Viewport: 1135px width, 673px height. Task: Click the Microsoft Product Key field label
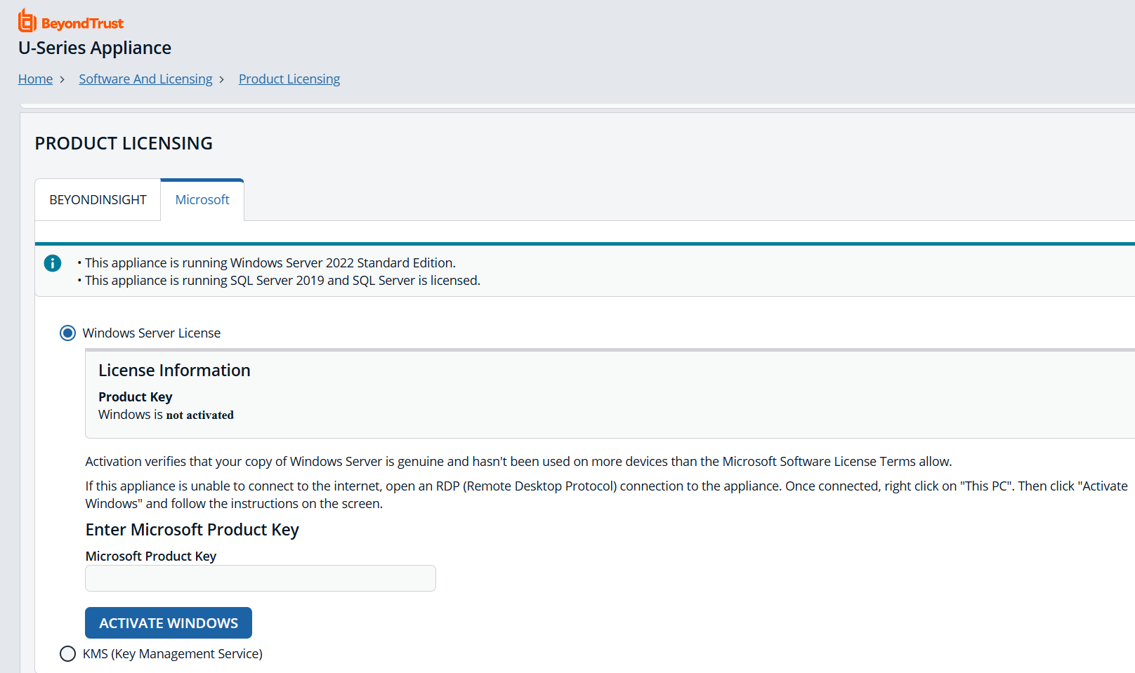point(151,557)
